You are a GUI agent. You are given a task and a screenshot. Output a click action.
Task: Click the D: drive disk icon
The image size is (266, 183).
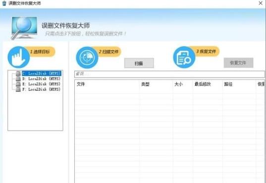[x=18, y=78]
